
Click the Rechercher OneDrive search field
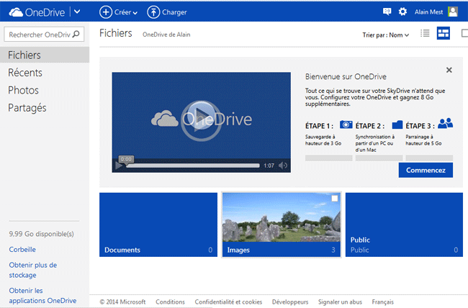click(x=44, y=35)
